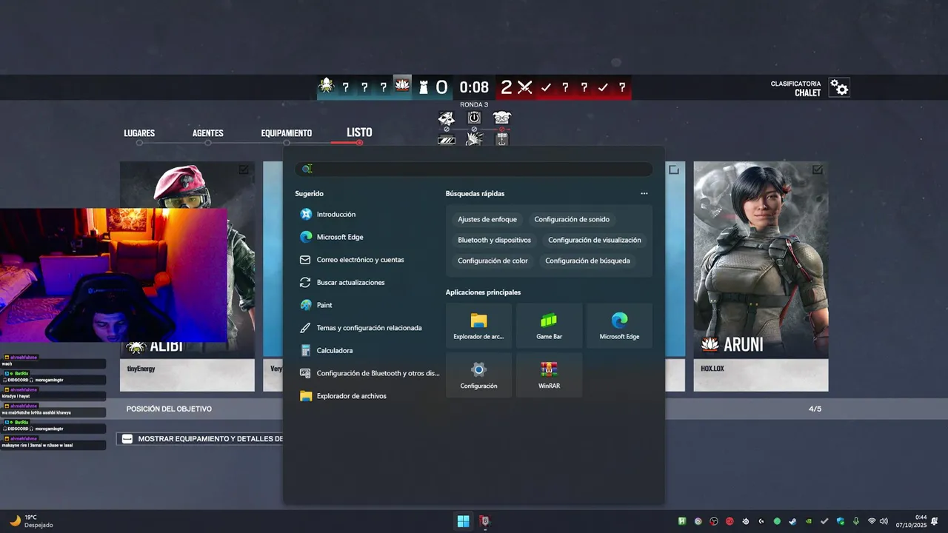Select the Aruni operator card
This screenshot has height=533, width=948.
coord(761,276)
